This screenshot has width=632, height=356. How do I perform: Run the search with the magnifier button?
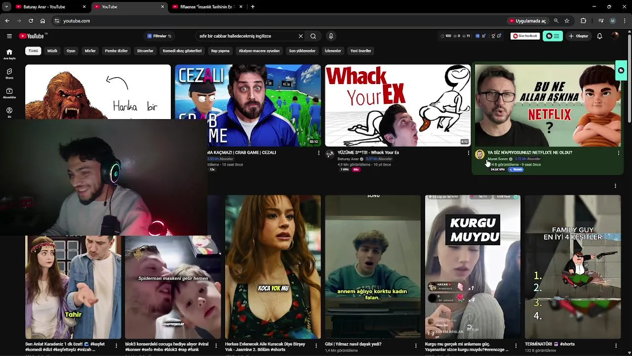tap(313, 36)
